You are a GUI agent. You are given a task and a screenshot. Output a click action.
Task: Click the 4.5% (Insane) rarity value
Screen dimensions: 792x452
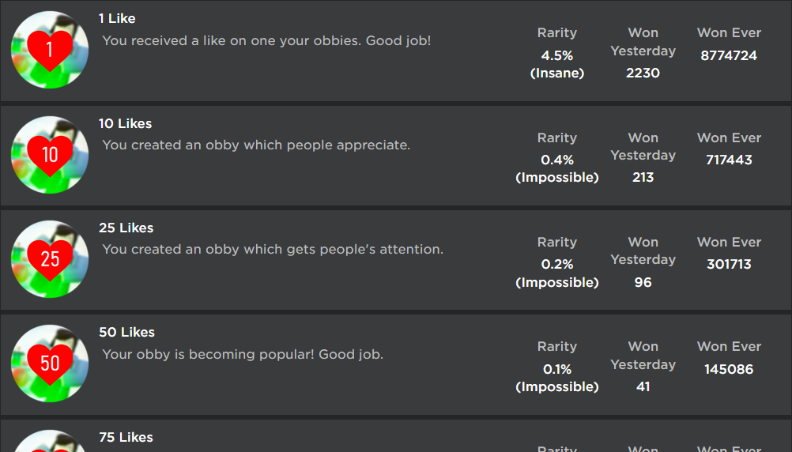(x=557, y=64)
